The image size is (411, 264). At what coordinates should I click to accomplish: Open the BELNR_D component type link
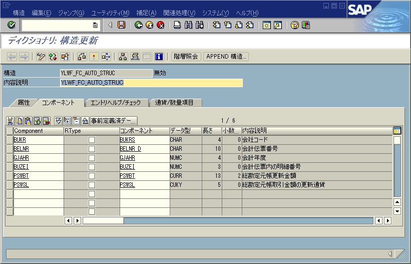[130, 149]
